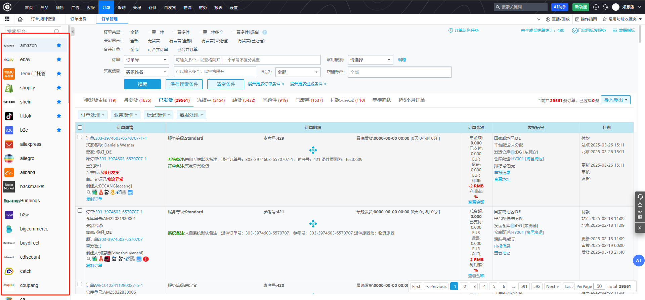
Task: Click the help question mark icon
Action: click(x=265, y=32)
